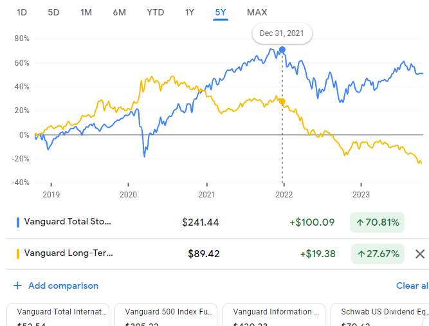Add Vanguard 500 Index Fu... suggestion card
This screenshot has height=326, width=429.
166,315
